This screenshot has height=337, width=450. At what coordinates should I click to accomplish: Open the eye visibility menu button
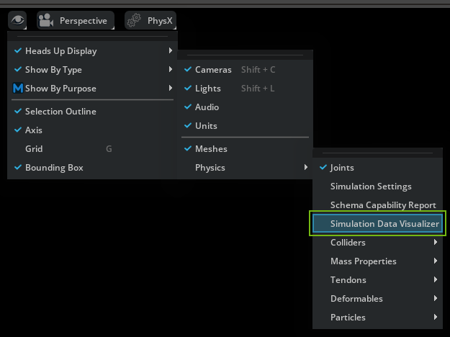click(x=17, y=20)
